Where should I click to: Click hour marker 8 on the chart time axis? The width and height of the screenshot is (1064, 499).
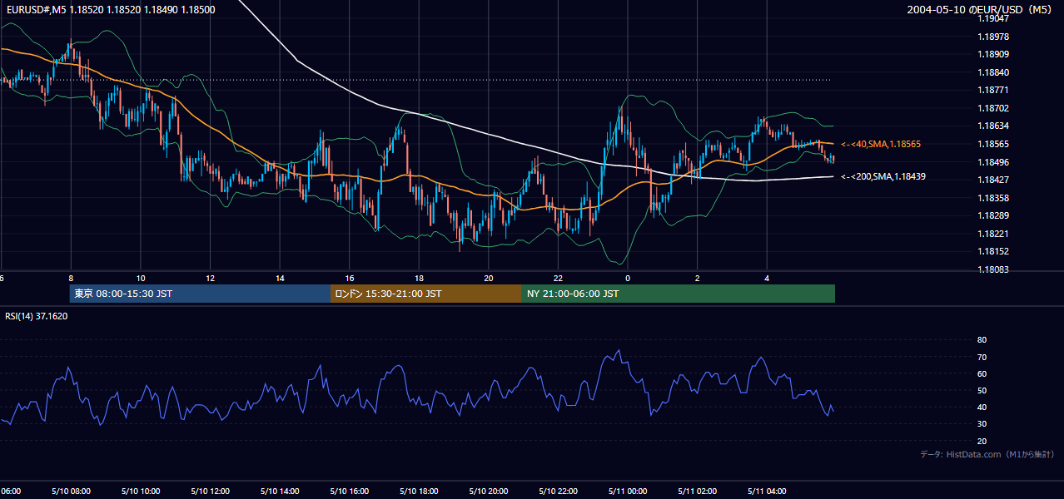click(71, 278)
